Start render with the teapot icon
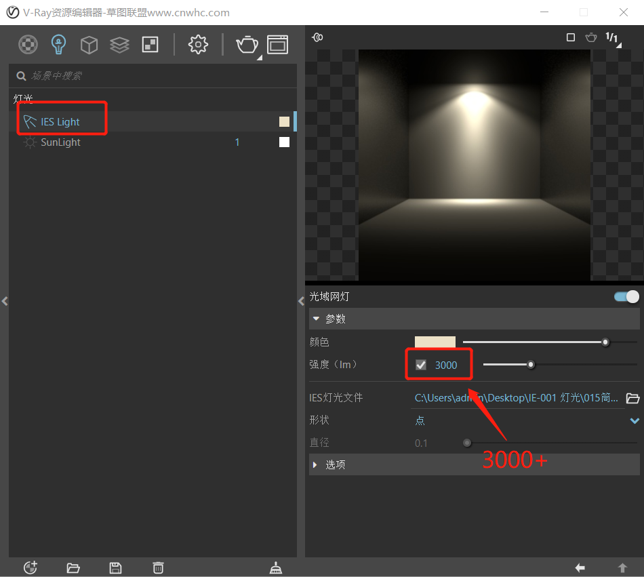Viewport: 644px width, 577px height. (247, 45)
